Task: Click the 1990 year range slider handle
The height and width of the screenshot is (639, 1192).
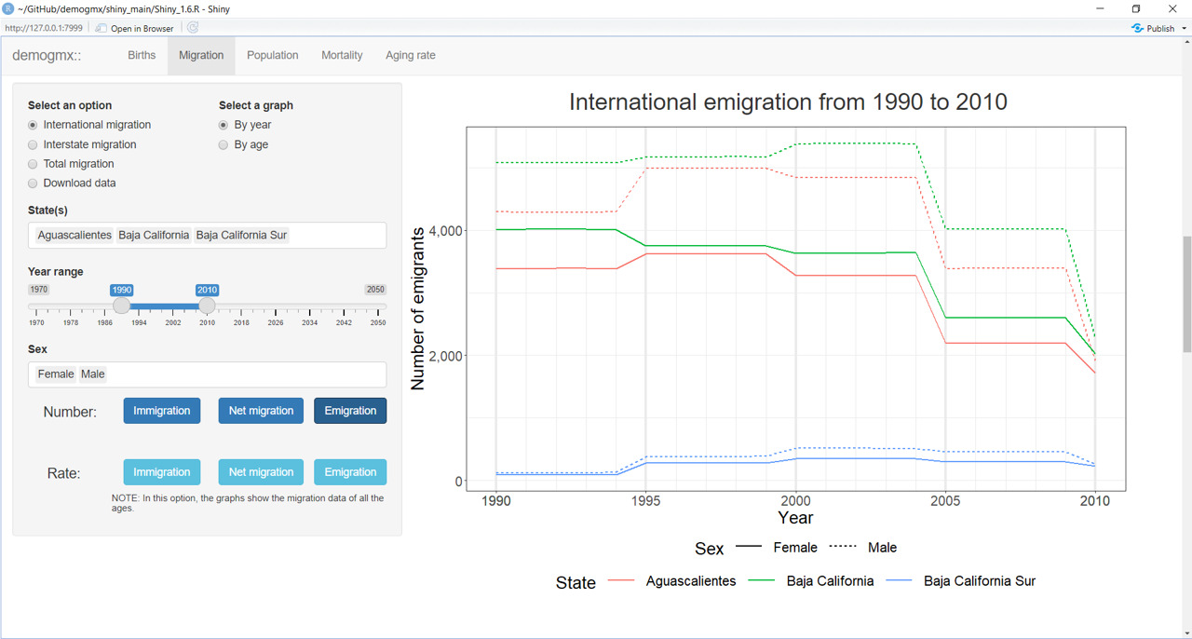Action: tap(122, 306)
